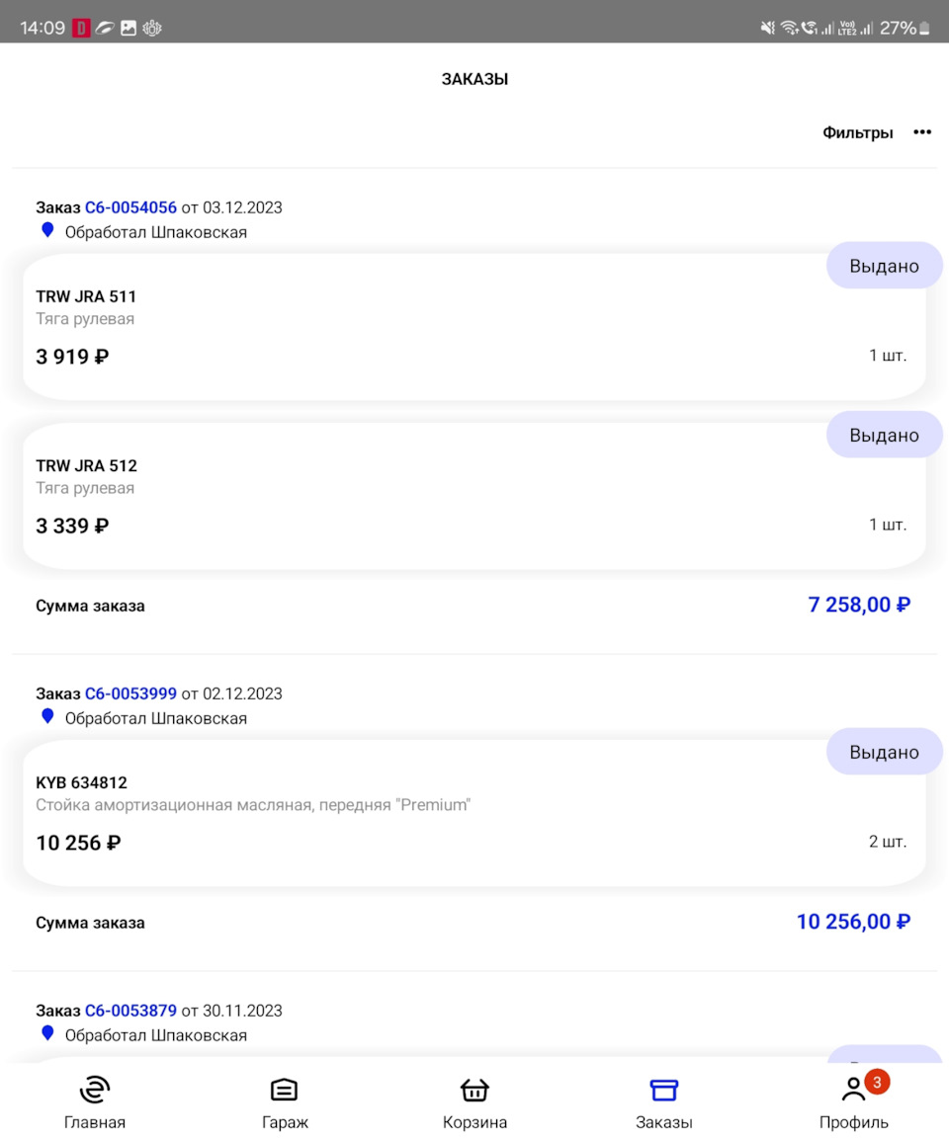Open the Фильтры filter options

tap(857, 132)
